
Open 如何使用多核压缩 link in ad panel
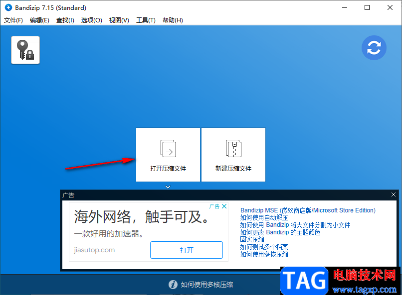[x=264, y=254]
